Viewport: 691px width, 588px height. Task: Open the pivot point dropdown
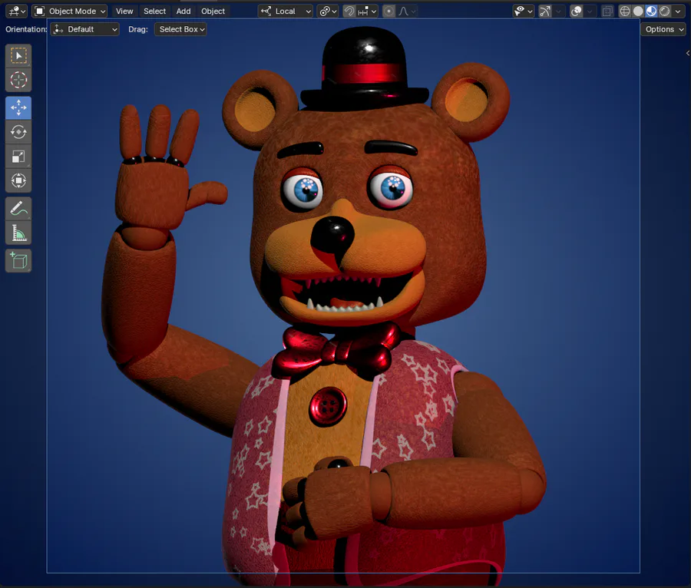point(328,11)
